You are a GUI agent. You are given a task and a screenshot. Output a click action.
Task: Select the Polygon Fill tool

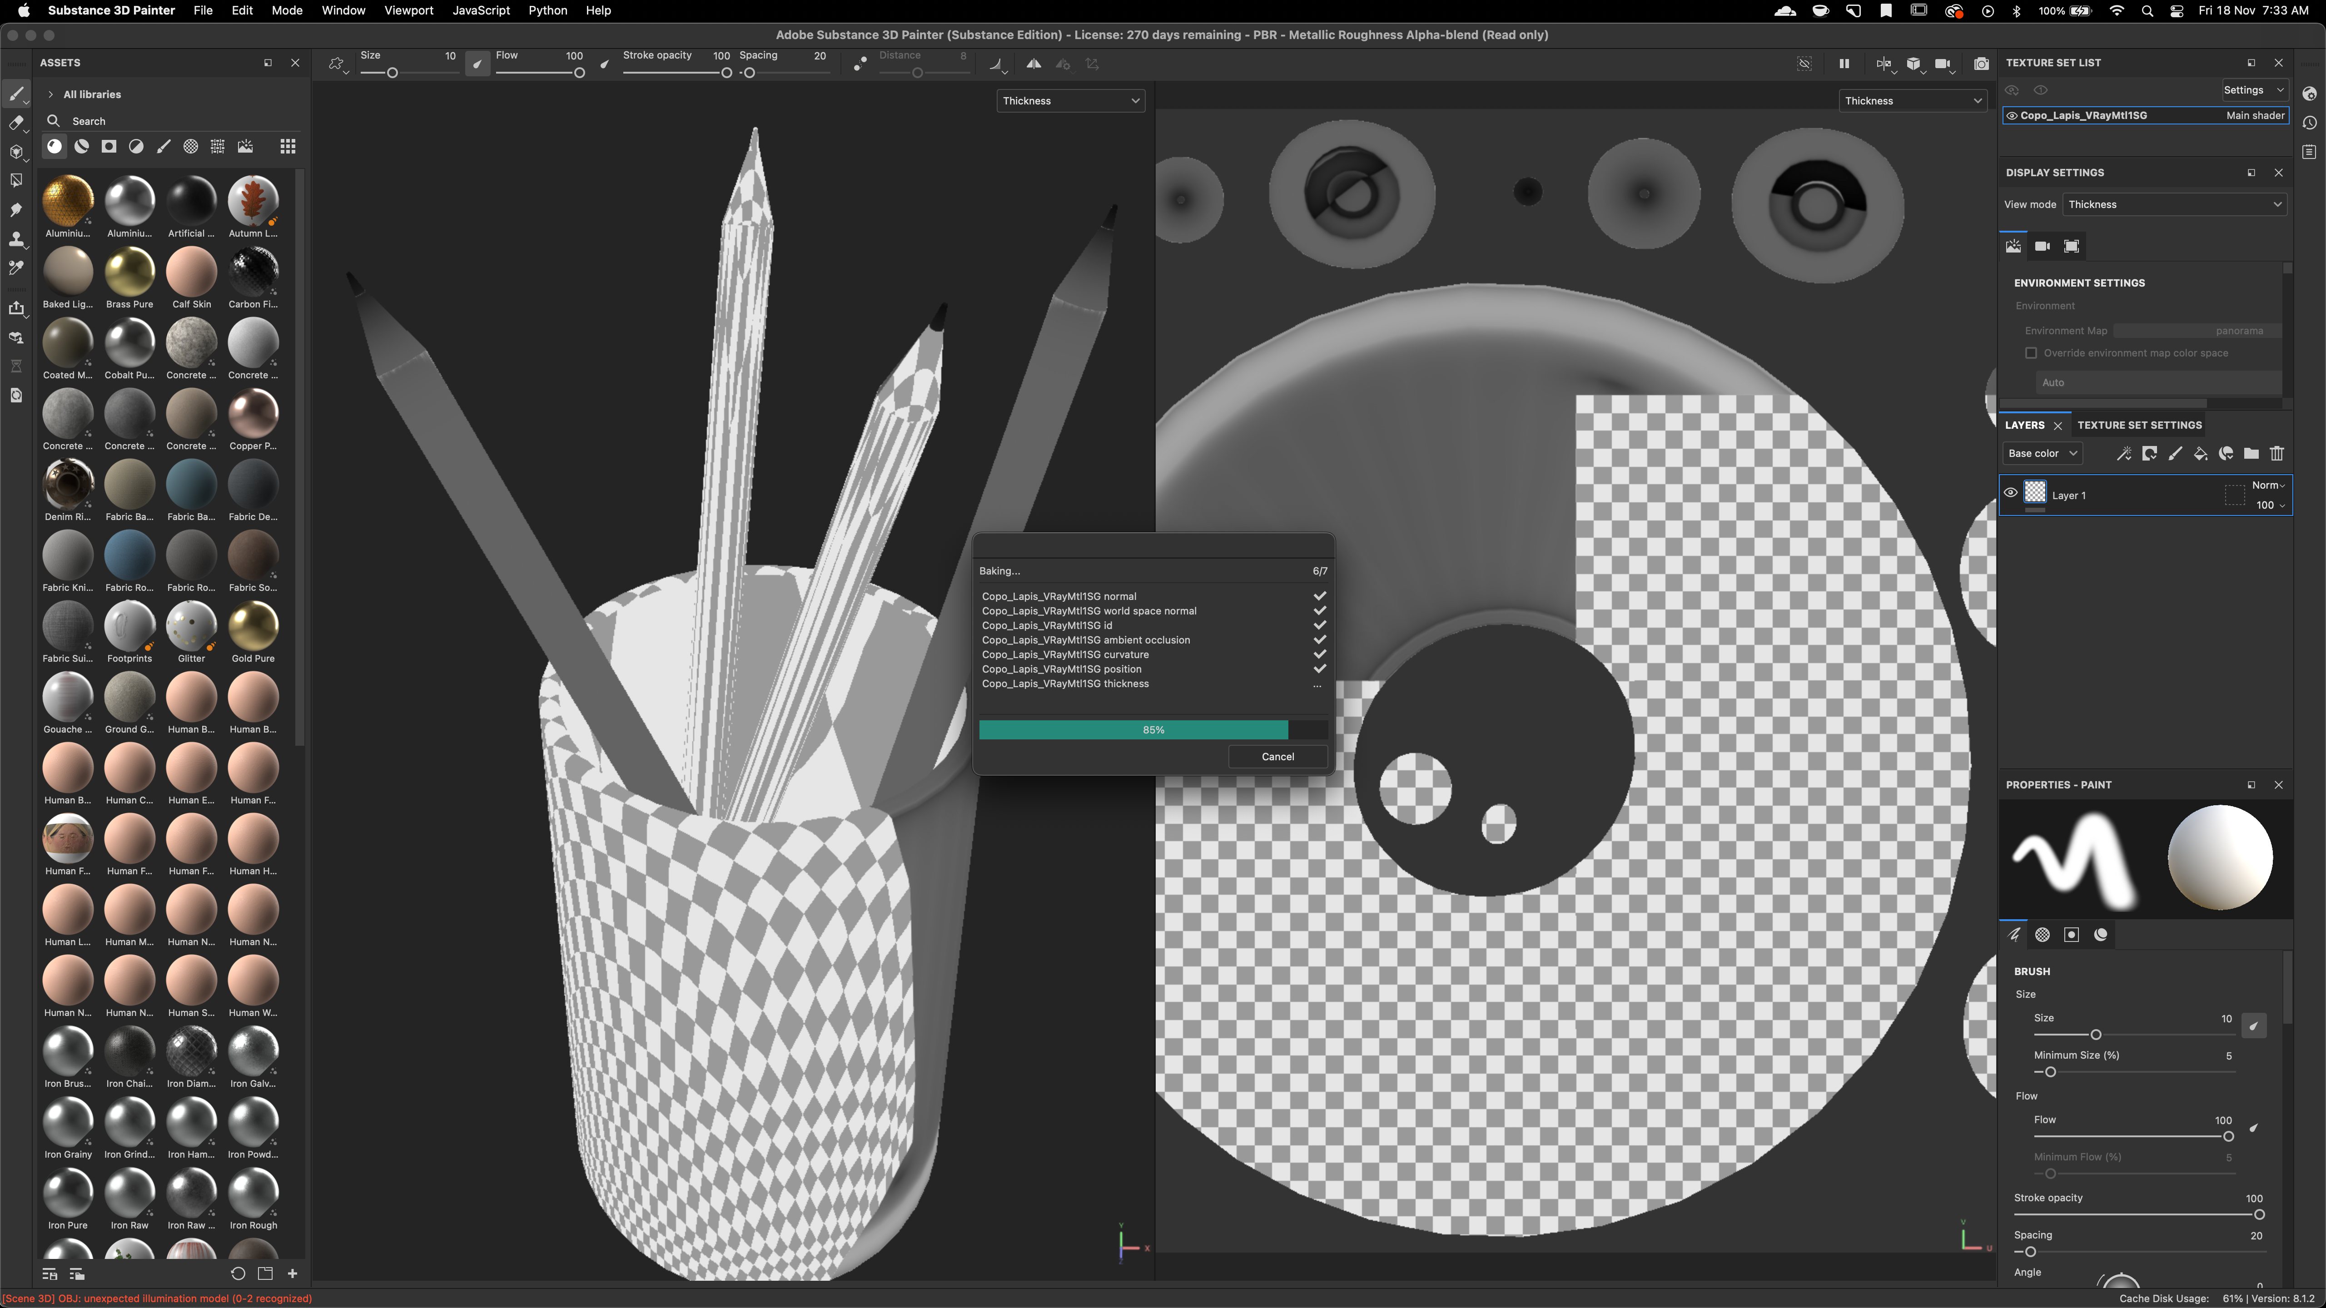pos(16,181)
